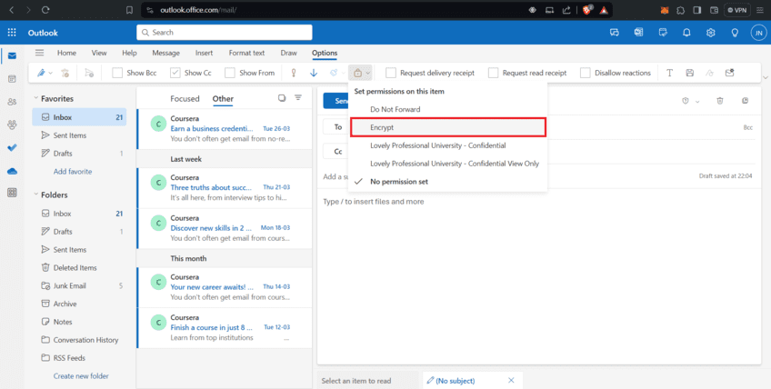Screen dimensions: 771x389
Task: Open the encrypt dropdown chevron
Action: pos(368,74)
